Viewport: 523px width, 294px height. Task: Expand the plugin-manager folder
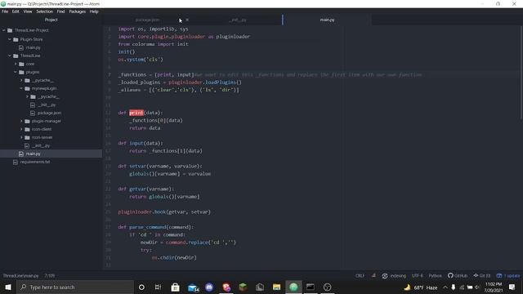pos(21,121)
